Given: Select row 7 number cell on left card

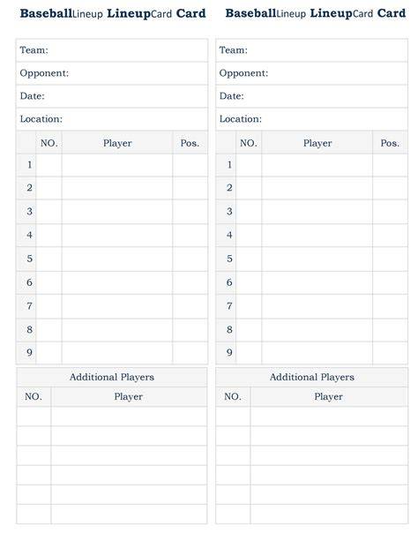Looking at the screenshot, I should 49,306.
